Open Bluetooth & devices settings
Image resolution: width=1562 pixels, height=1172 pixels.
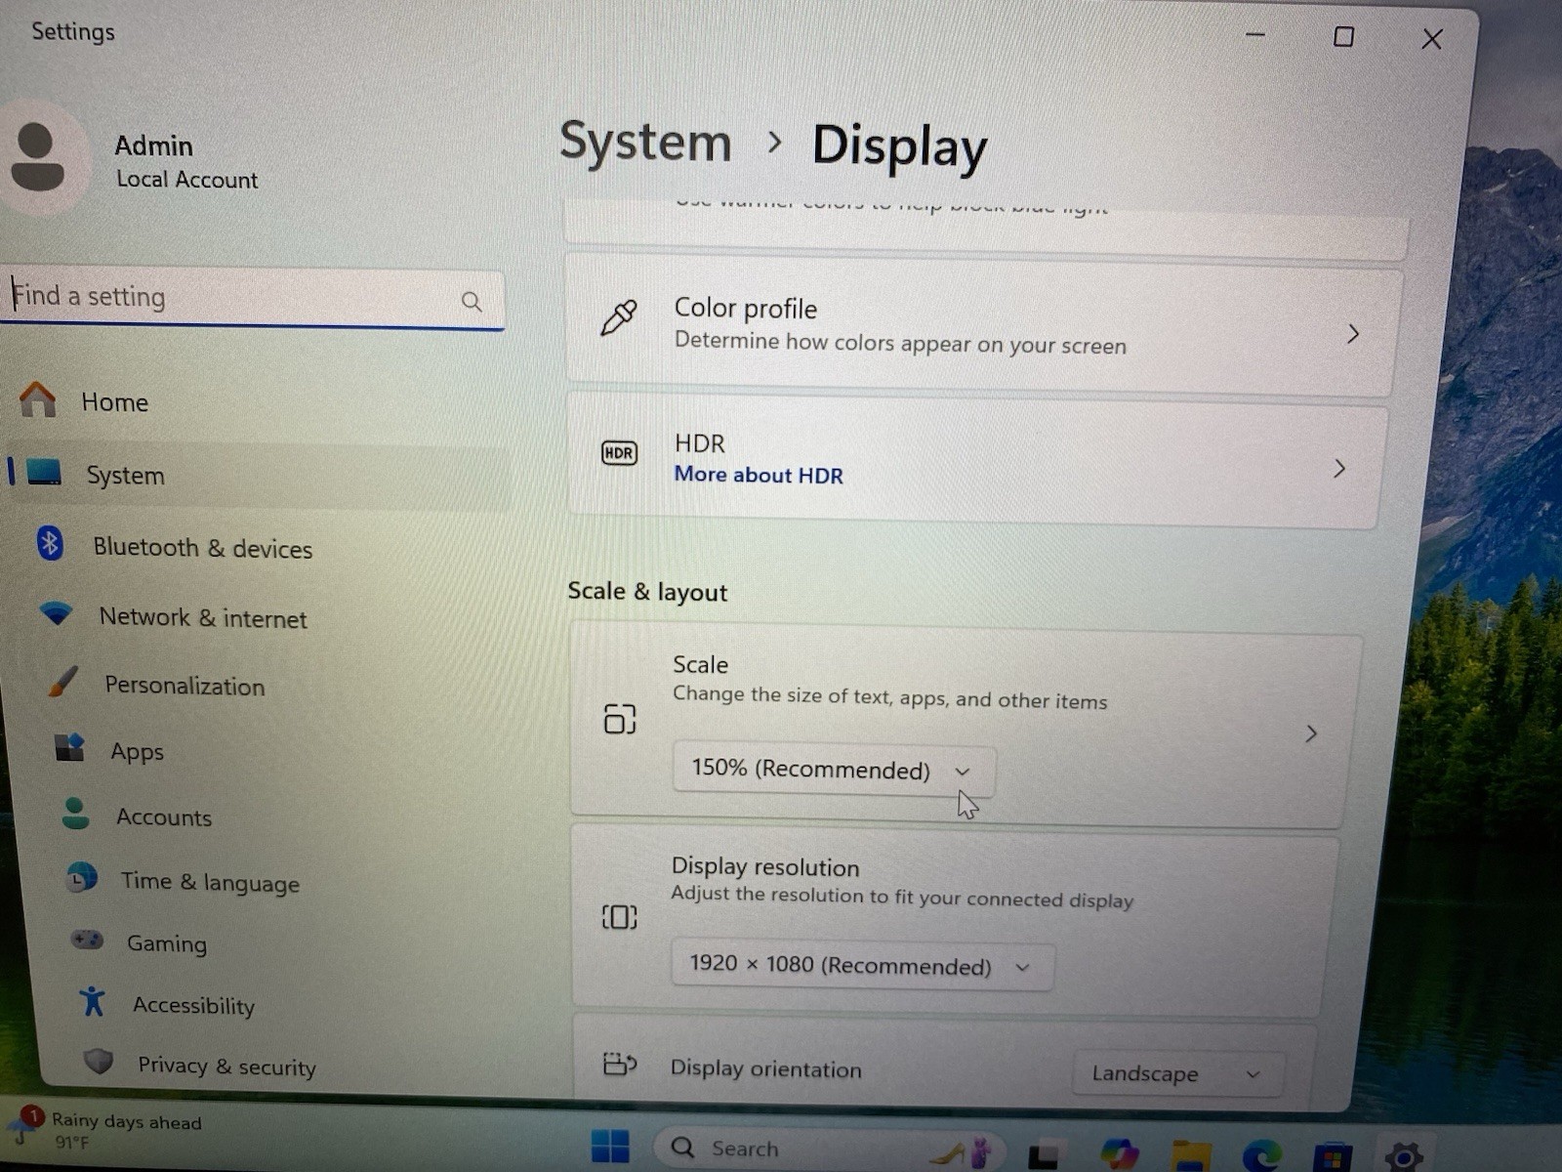202,548
